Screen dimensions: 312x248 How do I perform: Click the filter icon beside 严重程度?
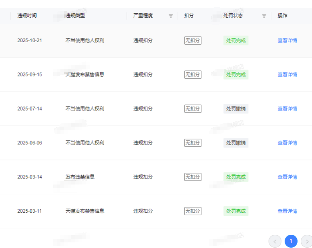[171, 16]
